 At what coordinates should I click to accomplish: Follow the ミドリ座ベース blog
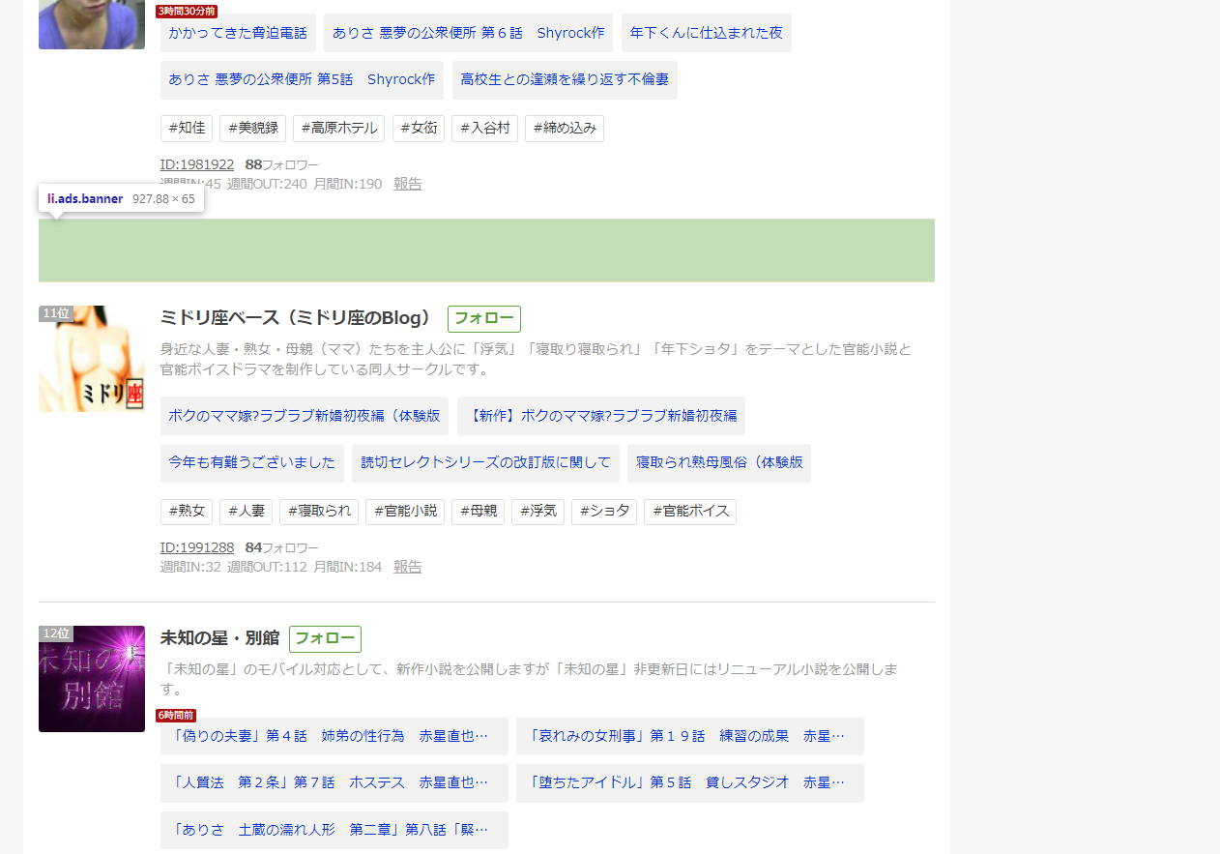[483, 319]
